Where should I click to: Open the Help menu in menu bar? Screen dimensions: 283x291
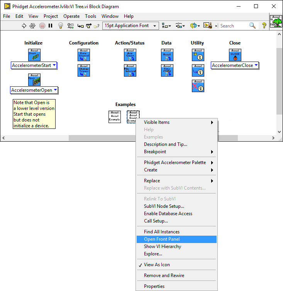coord(129,16)
